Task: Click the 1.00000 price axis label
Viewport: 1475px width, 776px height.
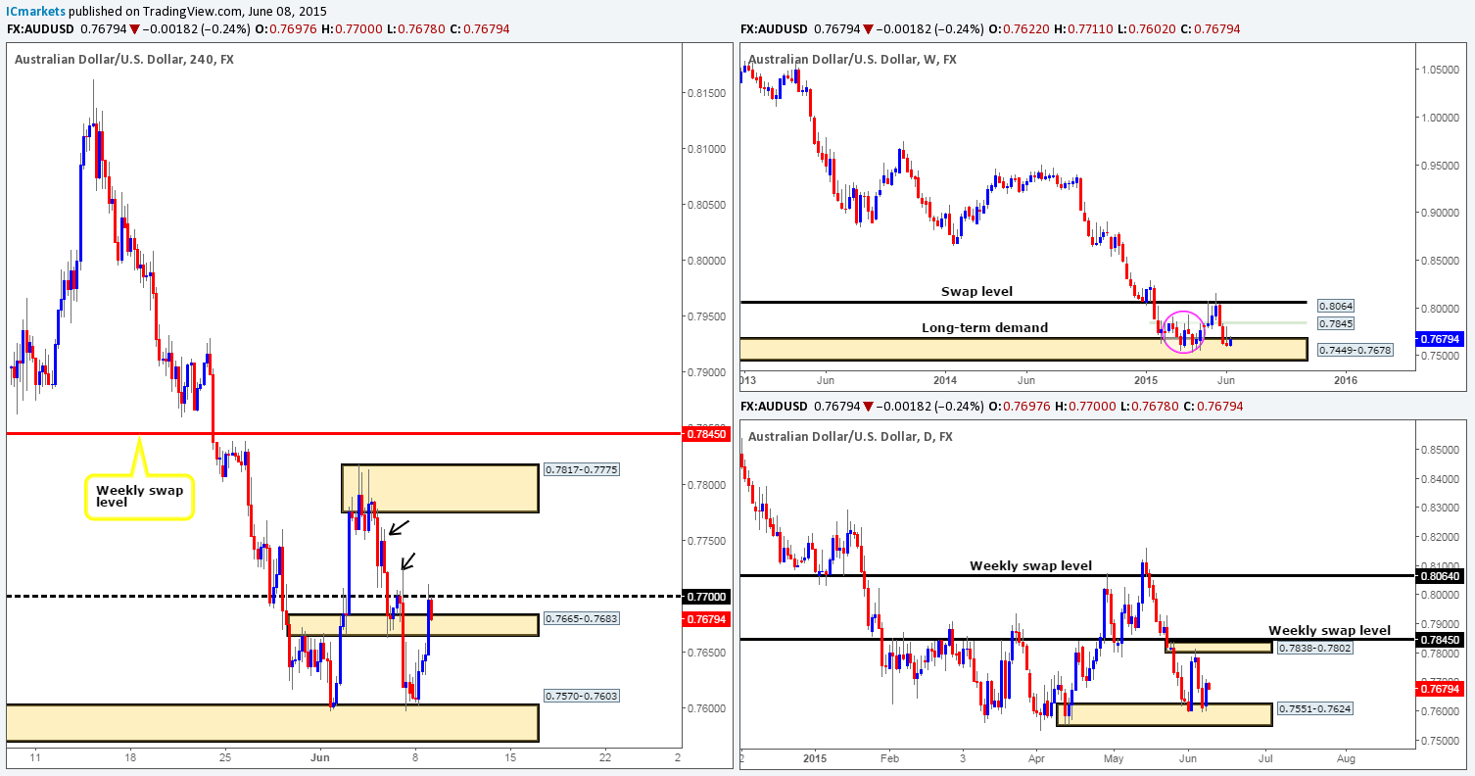Action: 1438,118
